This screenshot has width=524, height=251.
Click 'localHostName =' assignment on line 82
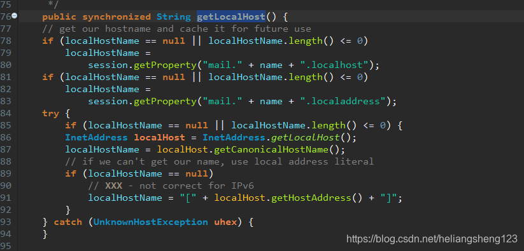click(108, 90)
